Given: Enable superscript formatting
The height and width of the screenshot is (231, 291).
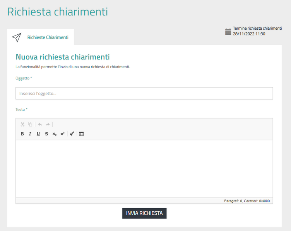Looking at the screenshot, I should point(62,134).
